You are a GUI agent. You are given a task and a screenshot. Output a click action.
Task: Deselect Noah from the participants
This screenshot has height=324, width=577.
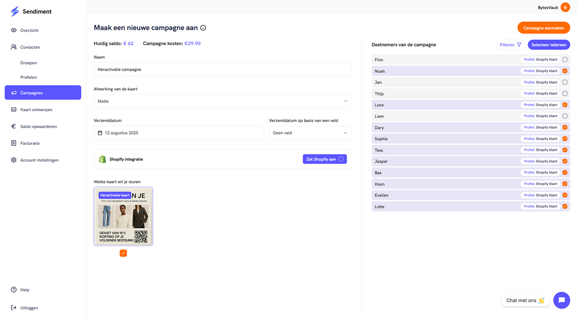pyautogui.click(x=565, y=71)
